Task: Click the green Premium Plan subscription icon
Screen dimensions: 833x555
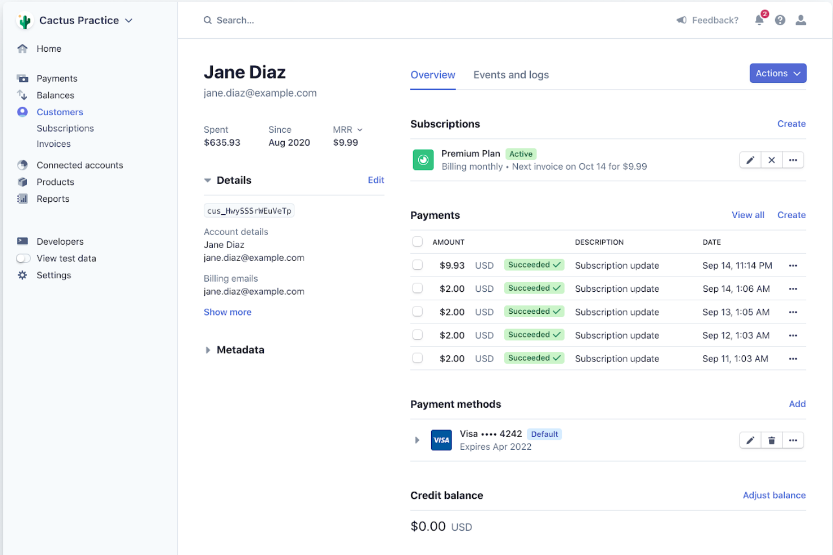Action: 423,160
